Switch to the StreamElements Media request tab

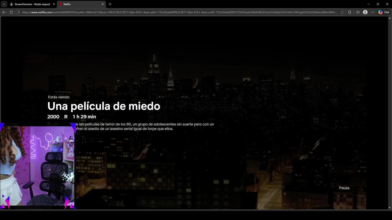(x=32, y=4)
